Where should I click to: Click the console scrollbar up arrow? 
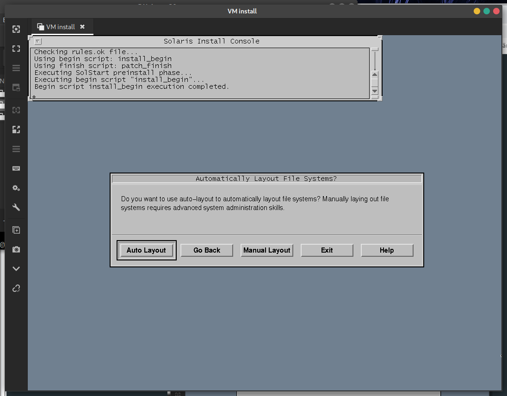(375, 74)
